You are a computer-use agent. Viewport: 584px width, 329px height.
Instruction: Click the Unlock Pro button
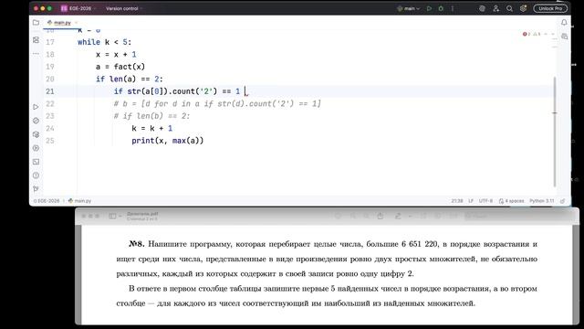click(x=550, y=8)
